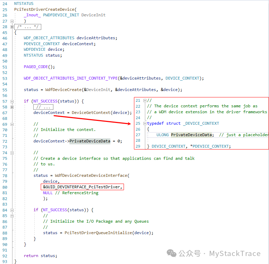Collapse the nested if block at line 84
This screenshot has height=264, width=269.
(x=12, y=210)
